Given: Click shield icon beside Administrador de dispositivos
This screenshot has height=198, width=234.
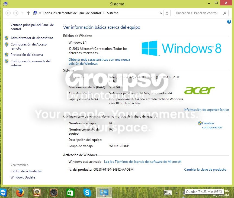Looking at the screenshot, I should 7,38.
